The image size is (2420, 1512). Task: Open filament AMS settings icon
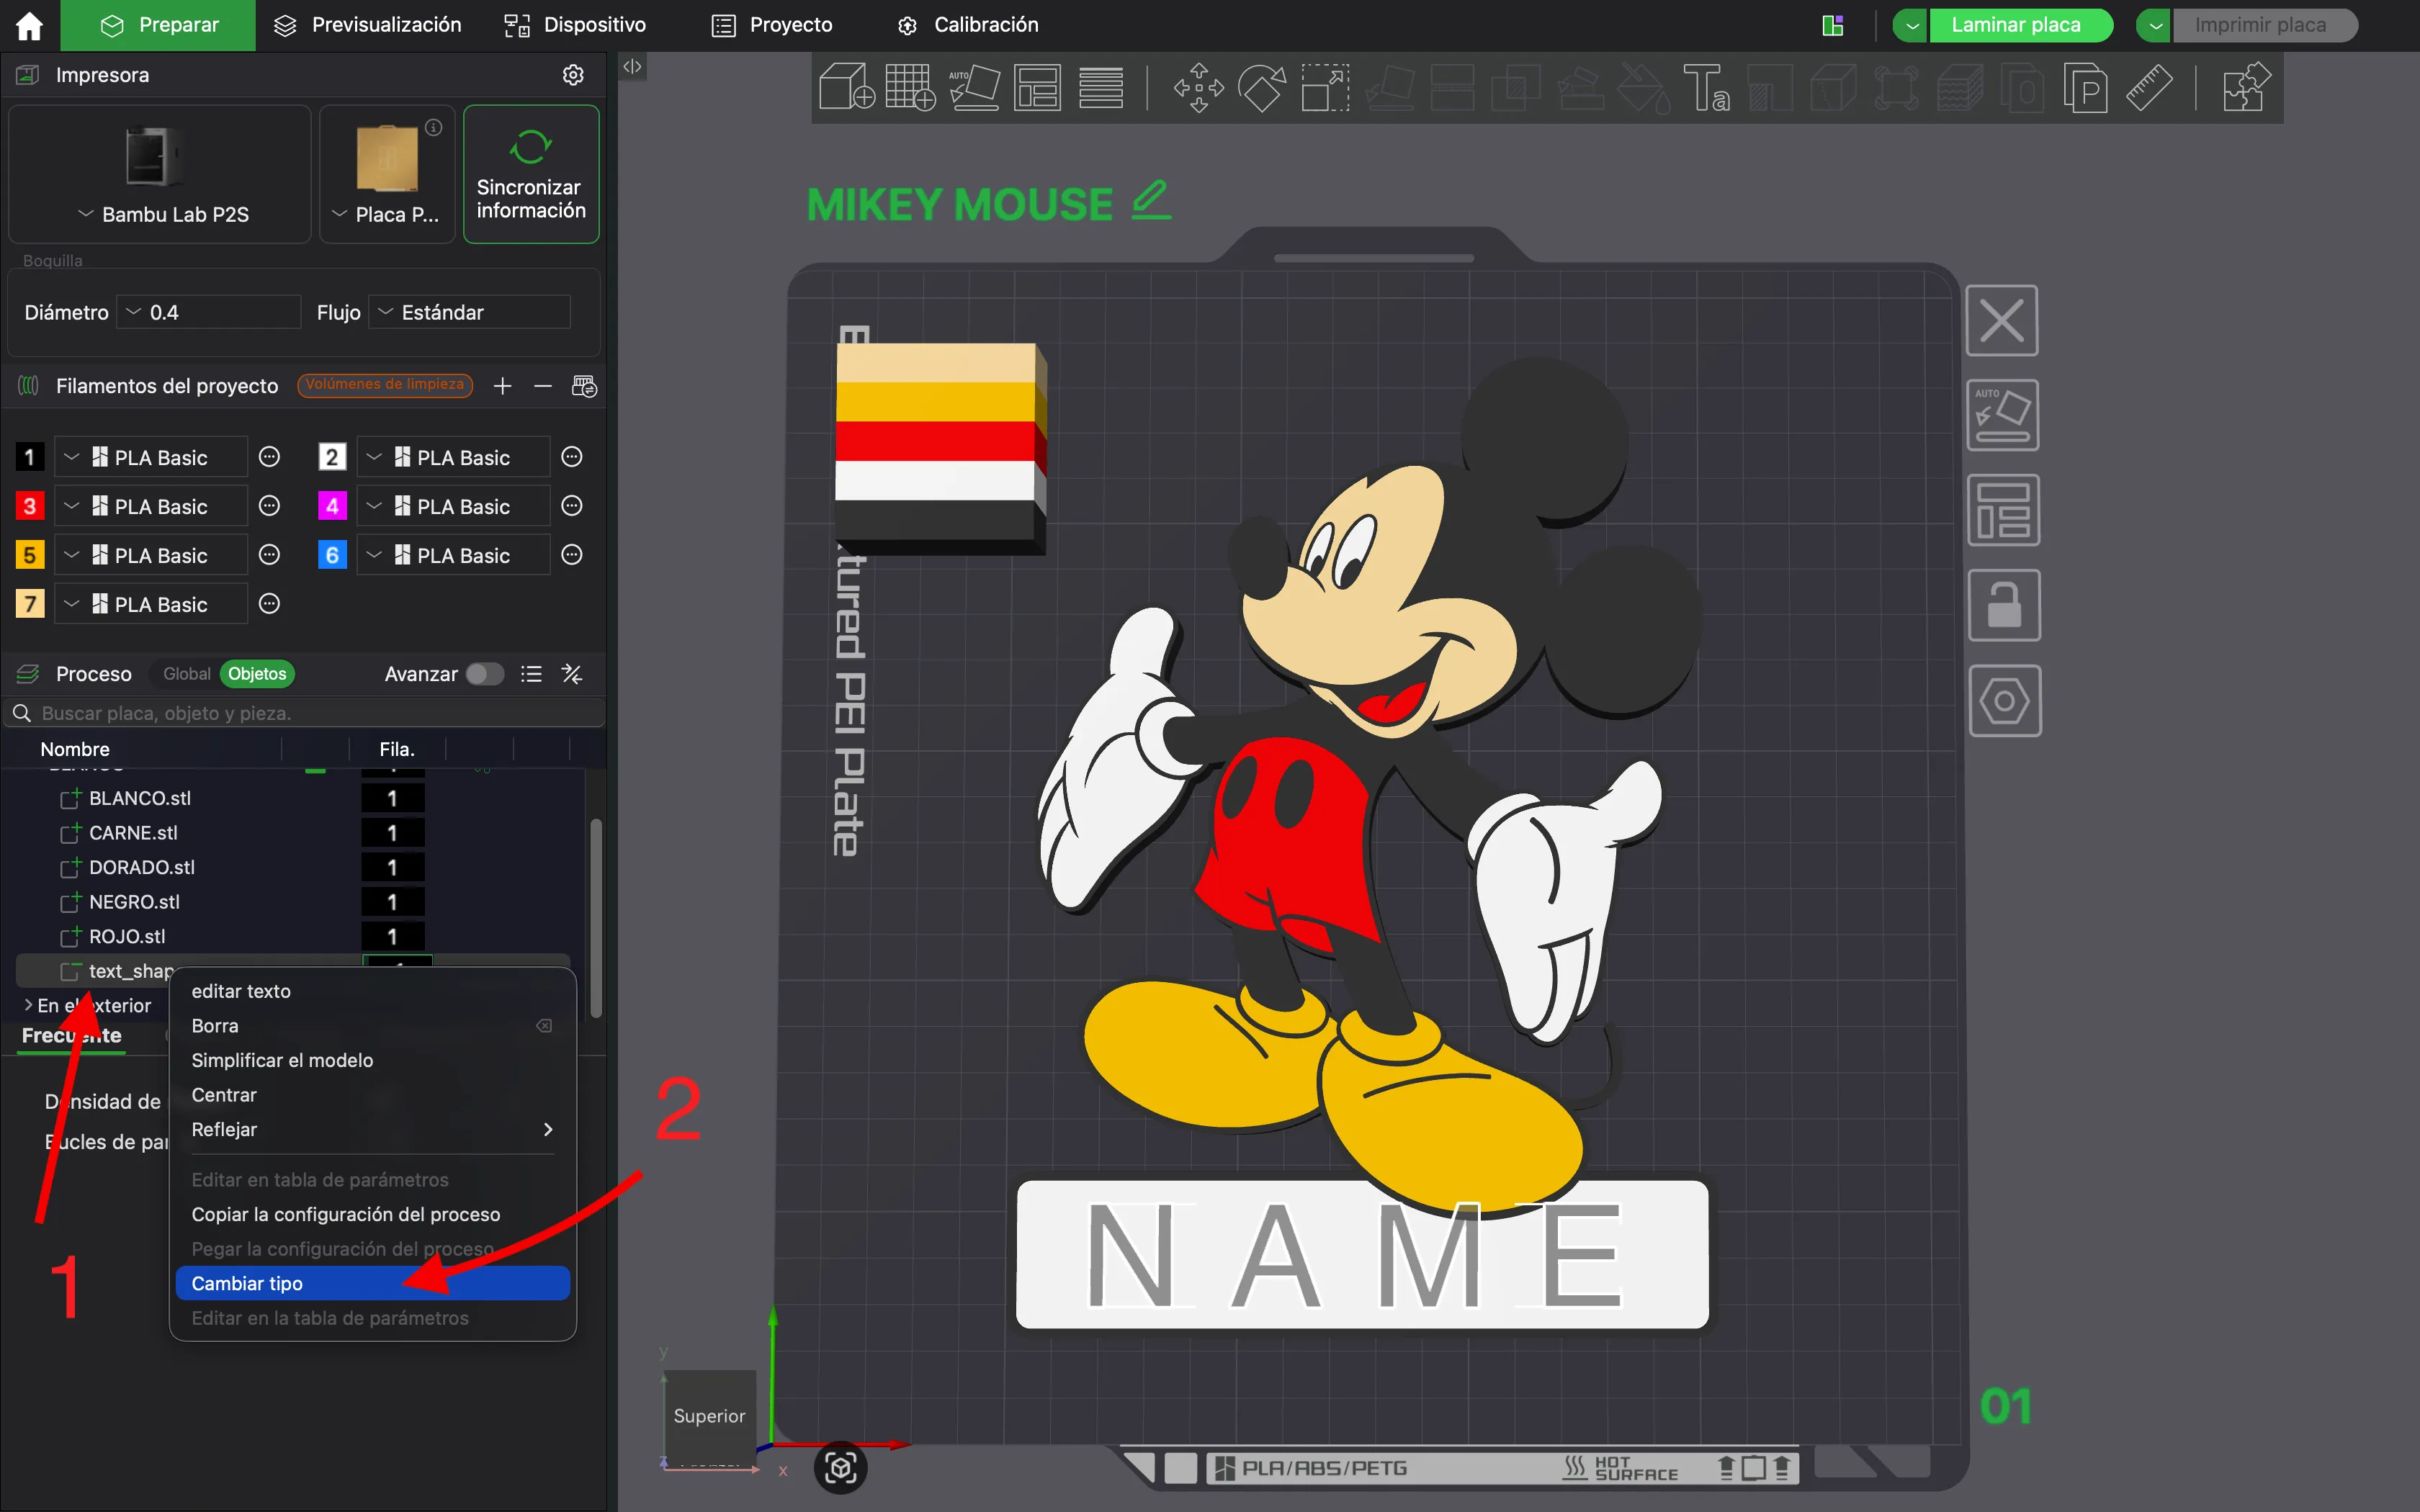click(x=584, y=386)
